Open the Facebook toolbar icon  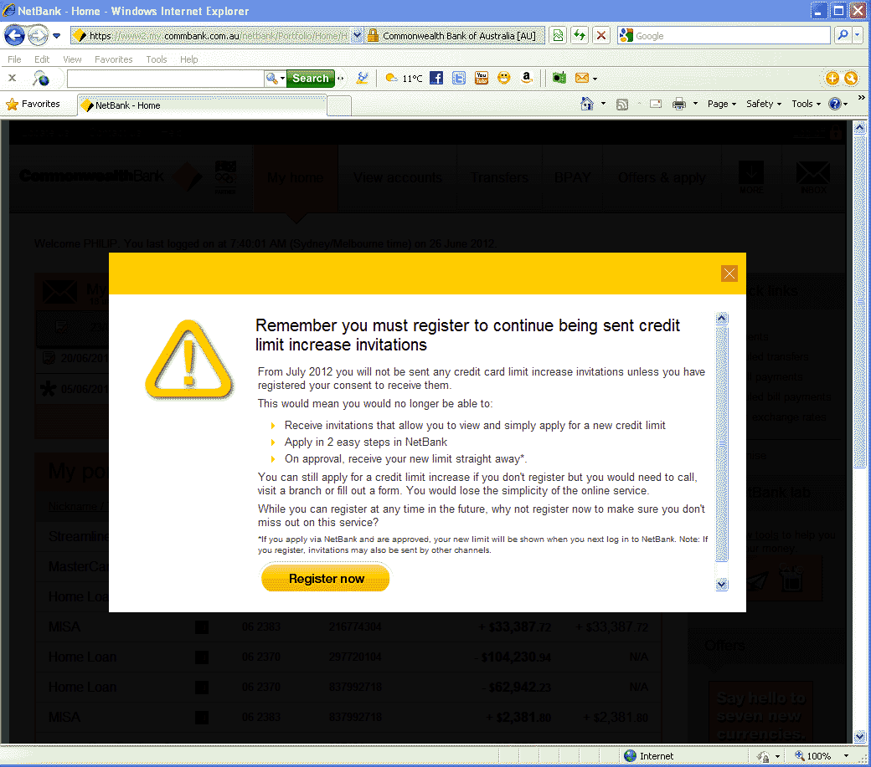pyautogui.click(x=436, y=78)
